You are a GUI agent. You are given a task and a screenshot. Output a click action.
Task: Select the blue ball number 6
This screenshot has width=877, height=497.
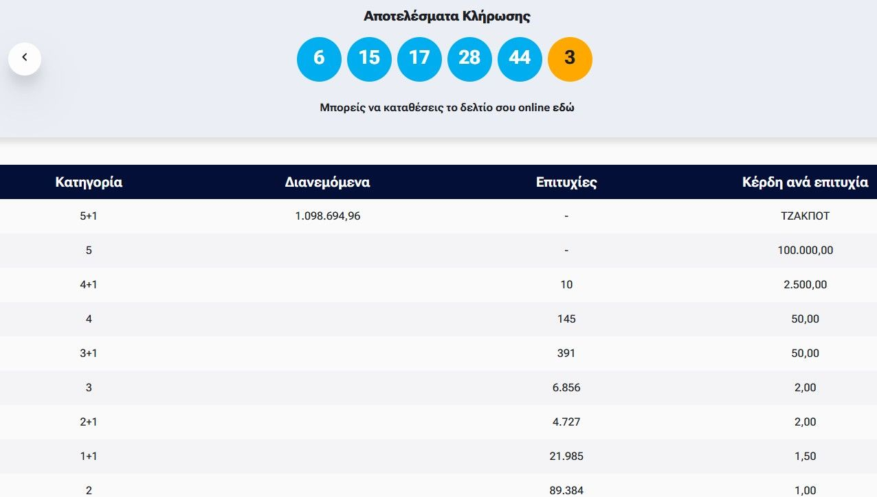(319, 59)
